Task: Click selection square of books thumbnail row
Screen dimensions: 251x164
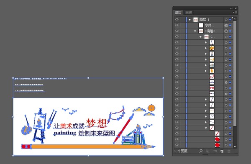Action: (230, 65)
